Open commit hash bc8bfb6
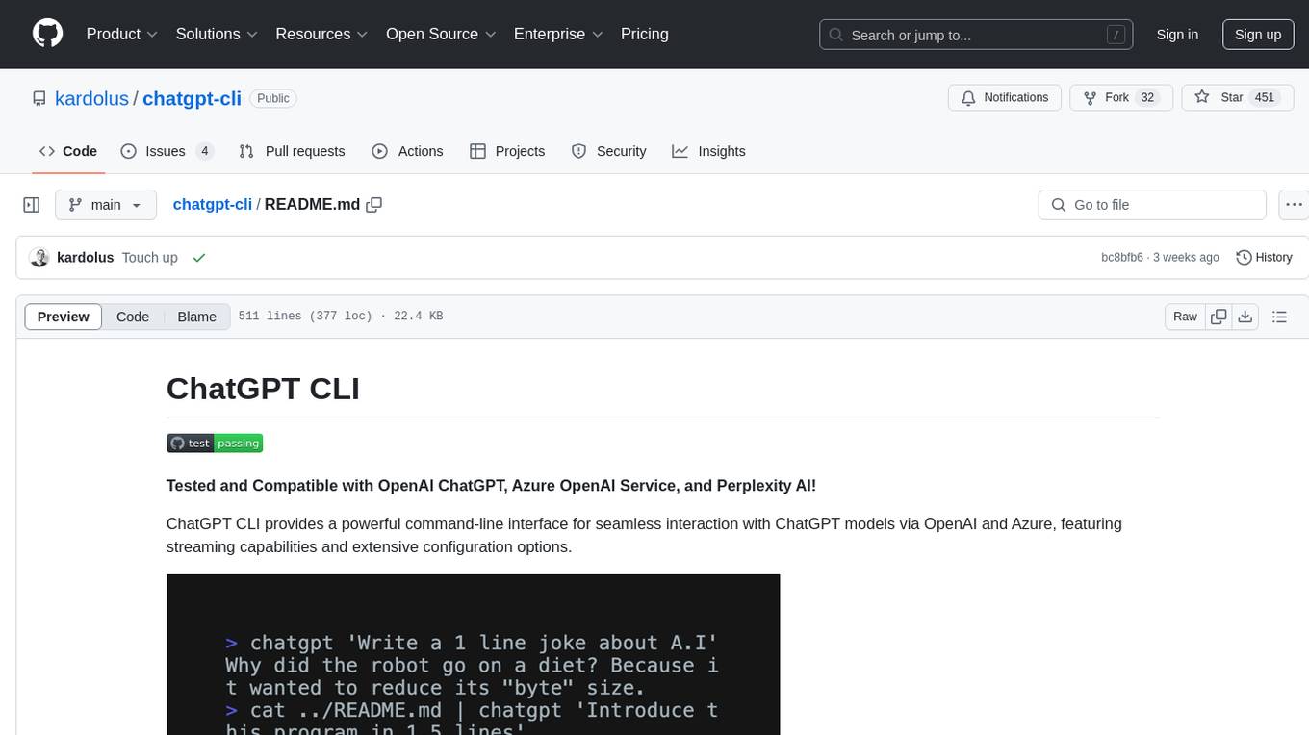This screenshot has width=1309, height=735. tap(1122, 258)
